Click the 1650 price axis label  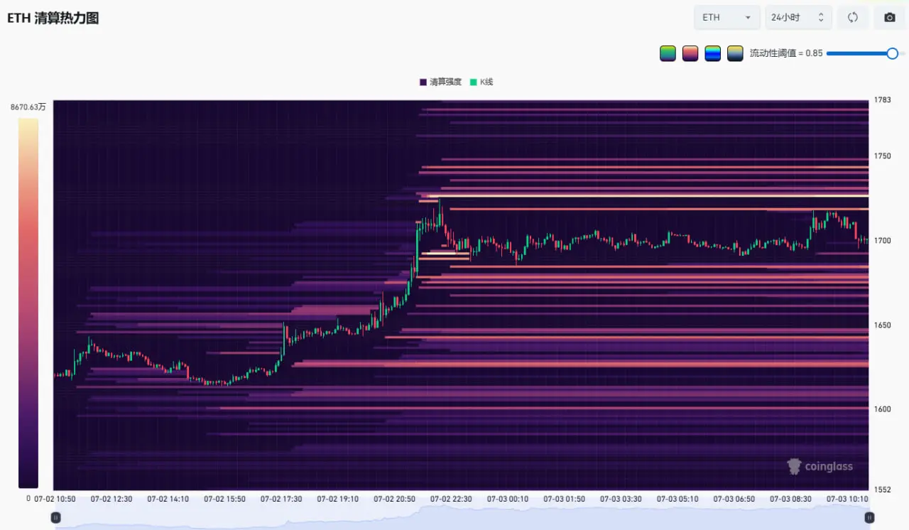[883, 325]
